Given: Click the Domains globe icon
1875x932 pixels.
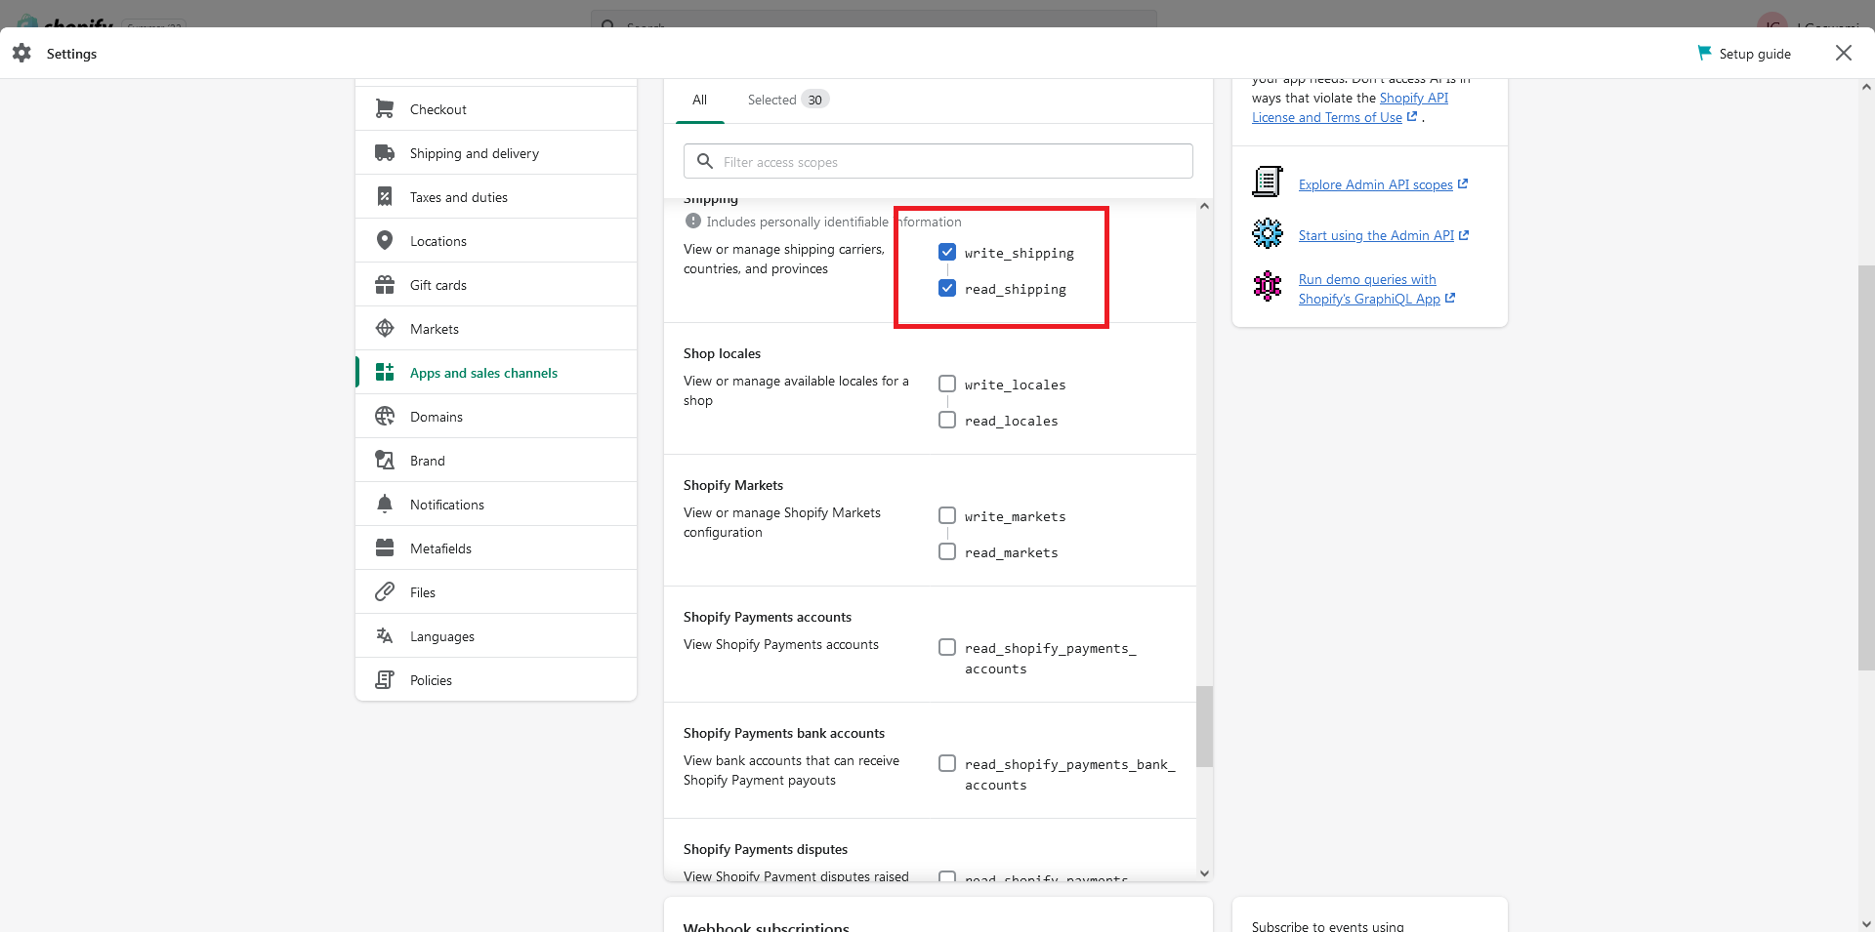Looking at the screenshot, I should [385, 417].
